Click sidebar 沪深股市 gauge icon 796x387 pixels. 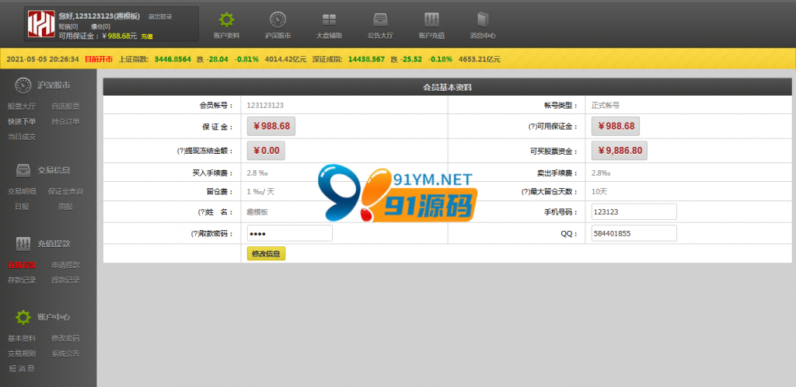pos(23,85)
